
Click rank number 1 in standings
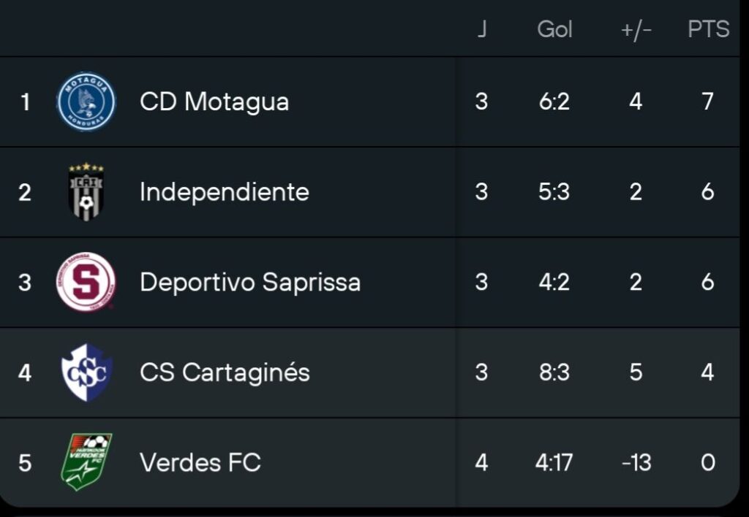click(x=26, y=102)
